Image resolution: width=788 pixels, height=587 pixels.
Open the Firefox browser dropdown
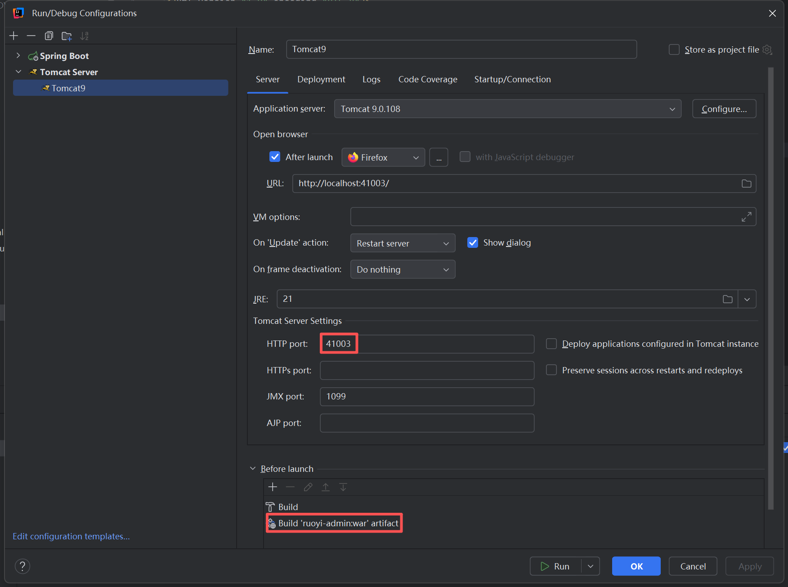point(383,157)
